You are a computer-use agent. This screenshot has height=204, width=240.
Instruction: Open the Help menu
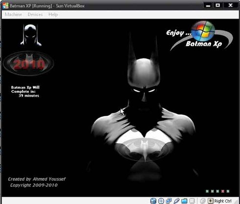click(53, 14)
